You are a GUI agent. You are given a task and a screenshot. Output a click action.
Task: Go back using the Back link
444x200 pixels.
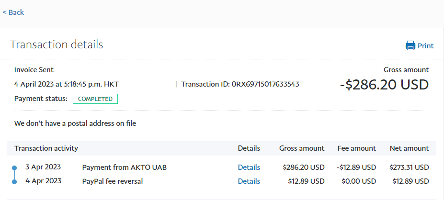tap(13, 12)
